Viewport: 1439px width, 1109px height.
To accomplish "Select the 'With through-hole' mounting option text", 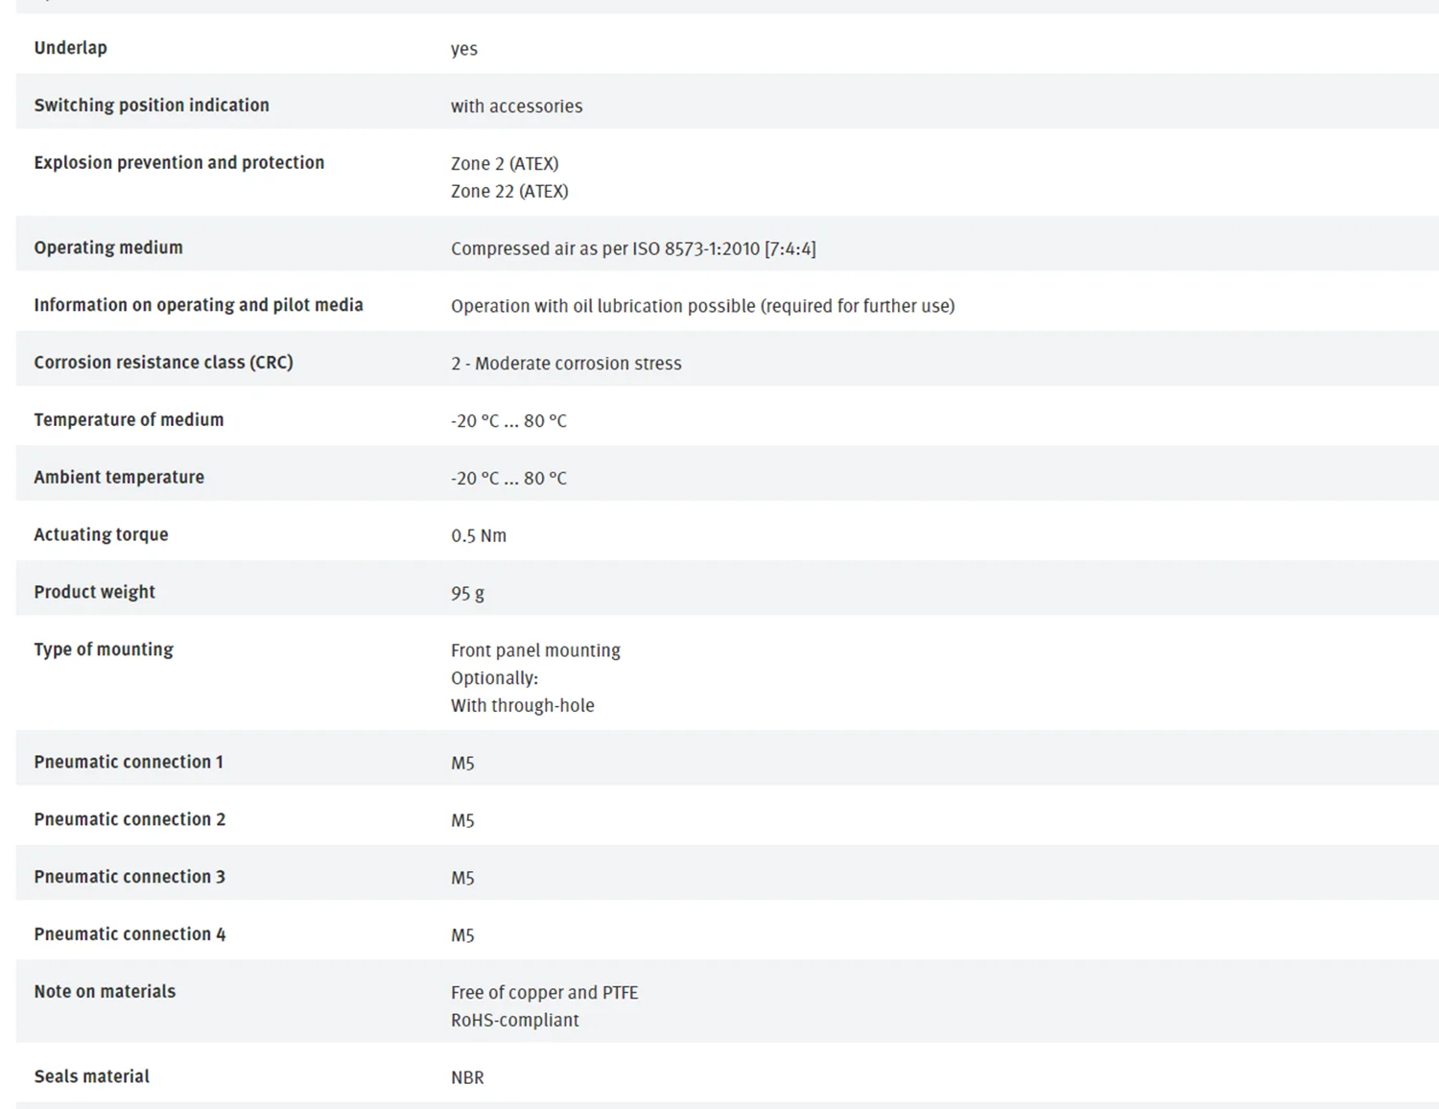I will (x=523, y=705).
